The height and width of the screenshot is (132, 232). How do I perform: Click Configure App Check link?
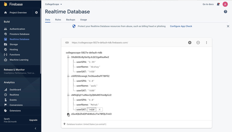(x=181, y=26)
